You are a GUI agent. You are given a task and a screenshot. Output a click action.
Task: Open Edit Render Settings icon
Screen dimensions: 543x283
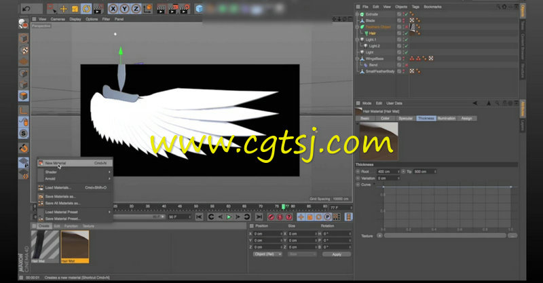(184, 9)
